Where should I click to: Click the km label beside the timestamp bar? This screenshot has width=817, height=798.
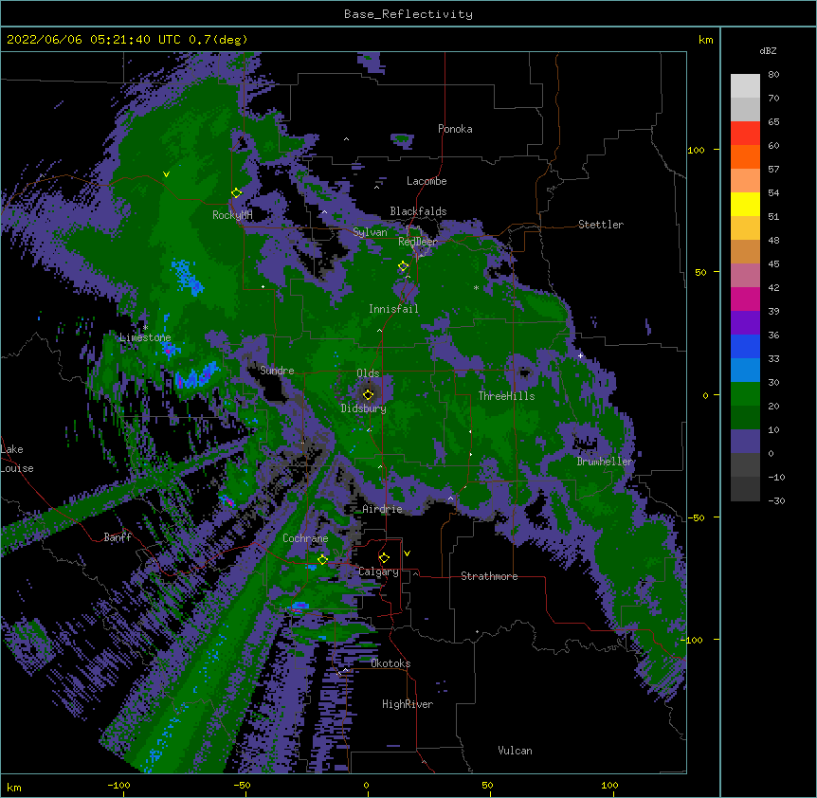(x=706, y=40)
